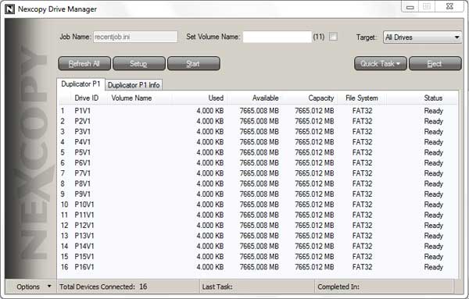Click FAT32 file system in P3V1 row
This screenshot has width=469, height=299.
[362, 132]
